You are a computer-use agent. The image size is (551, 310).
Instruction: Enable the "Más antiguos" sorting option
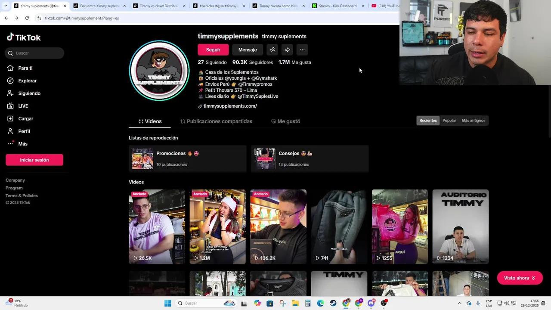coord(474,120)
